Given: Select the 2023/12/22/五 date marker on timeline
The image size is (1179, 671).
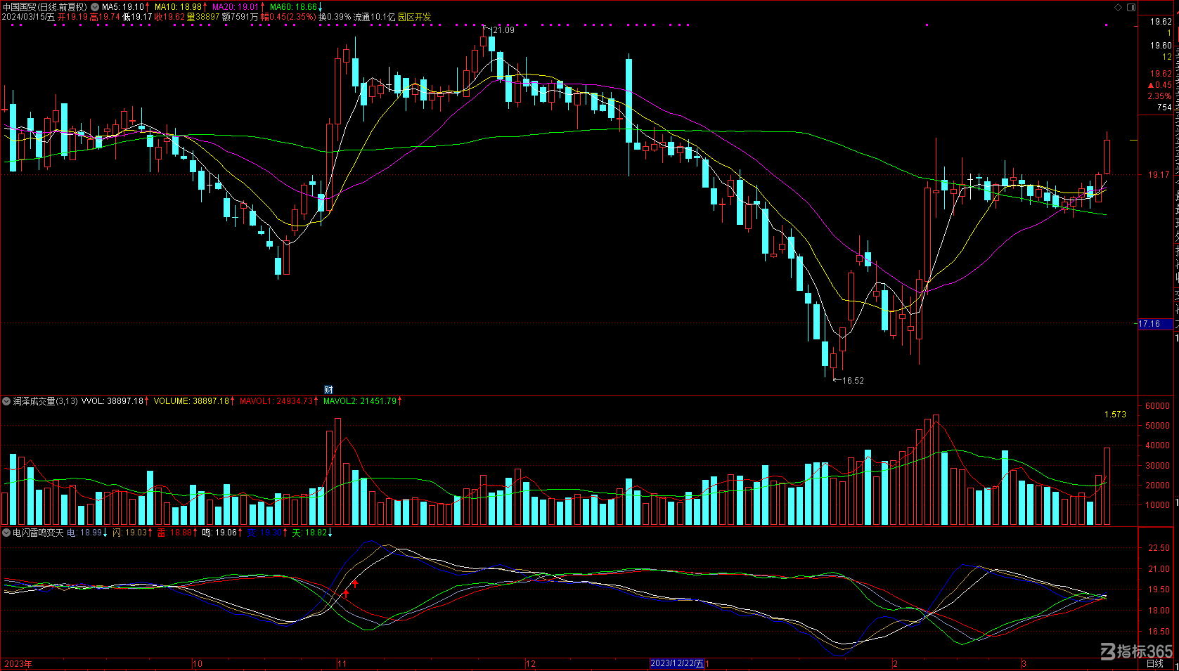Looking at the screenshot, I should pyautogui.click(x=677, y=663).
